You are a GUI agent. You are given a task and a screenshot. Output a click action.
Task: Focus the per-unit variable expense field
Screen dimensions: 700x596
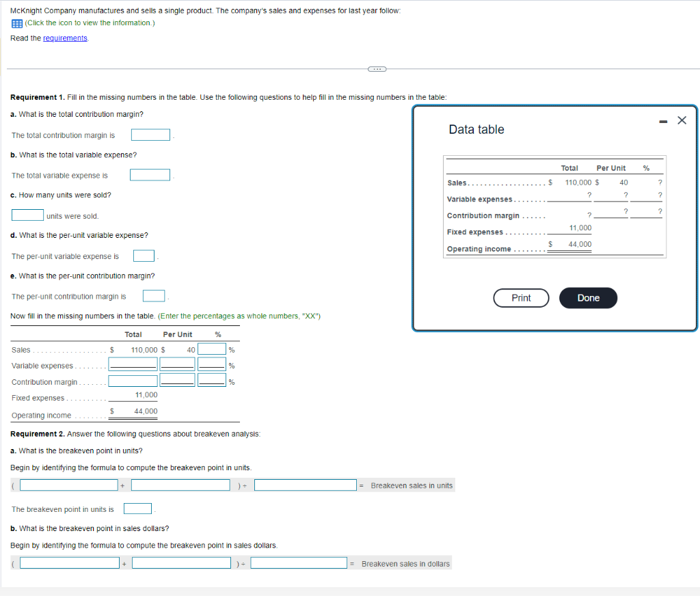(144, 256)
